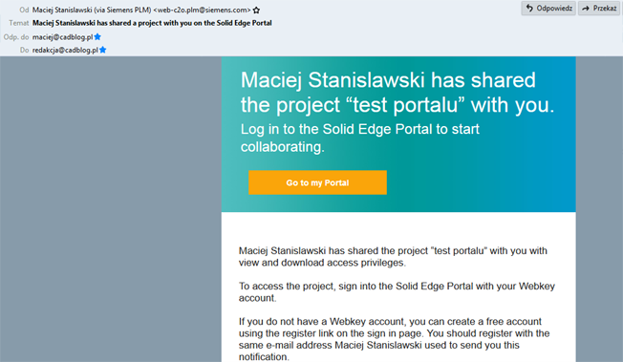
Task: Click the Log in to Solid Edge Portal subheading
Action: pos(360,138)
